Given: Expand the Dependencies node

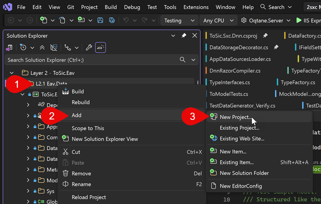Looking at the screenshot, I should [x=28, y=105].
